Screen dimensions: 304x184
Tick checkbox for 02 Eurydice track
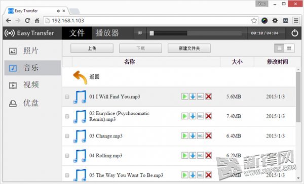(67, 116)
